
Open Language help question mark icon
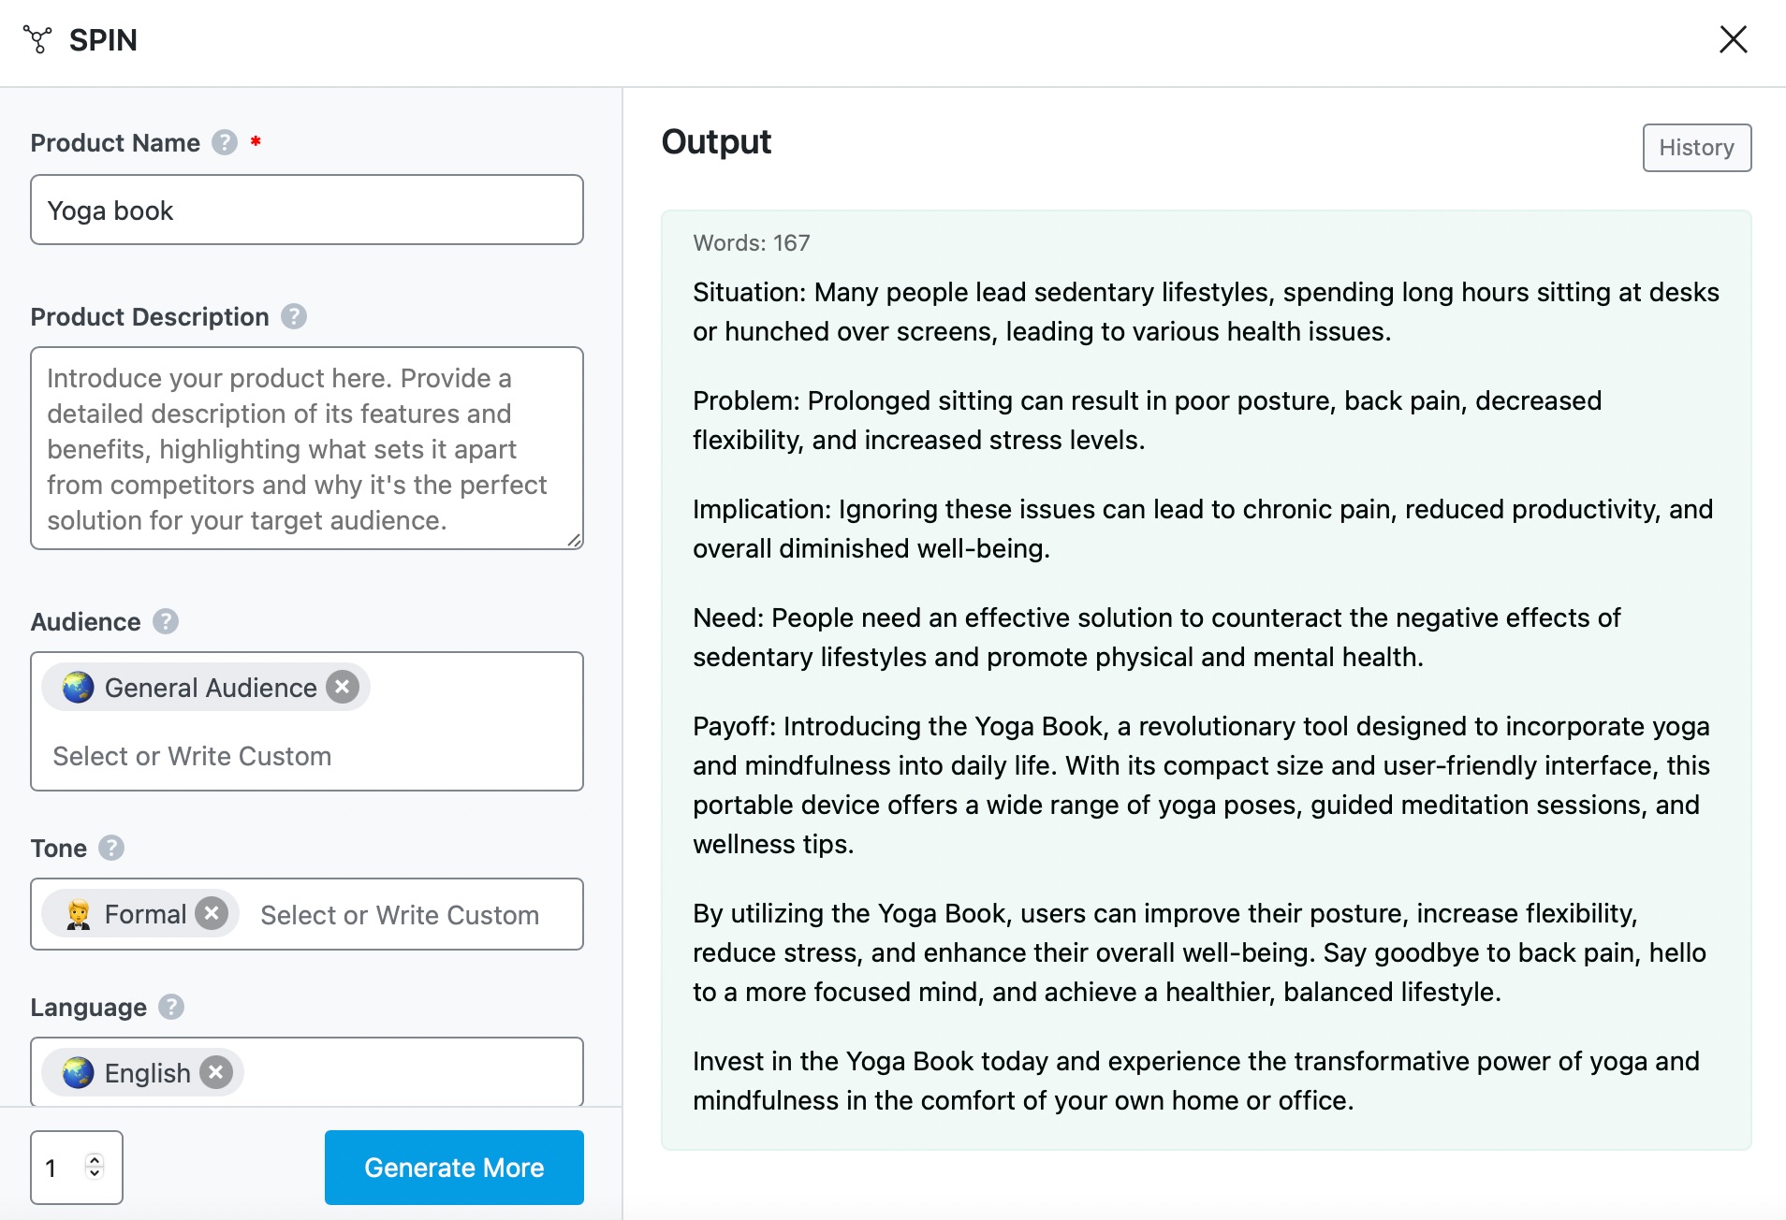171,1007
